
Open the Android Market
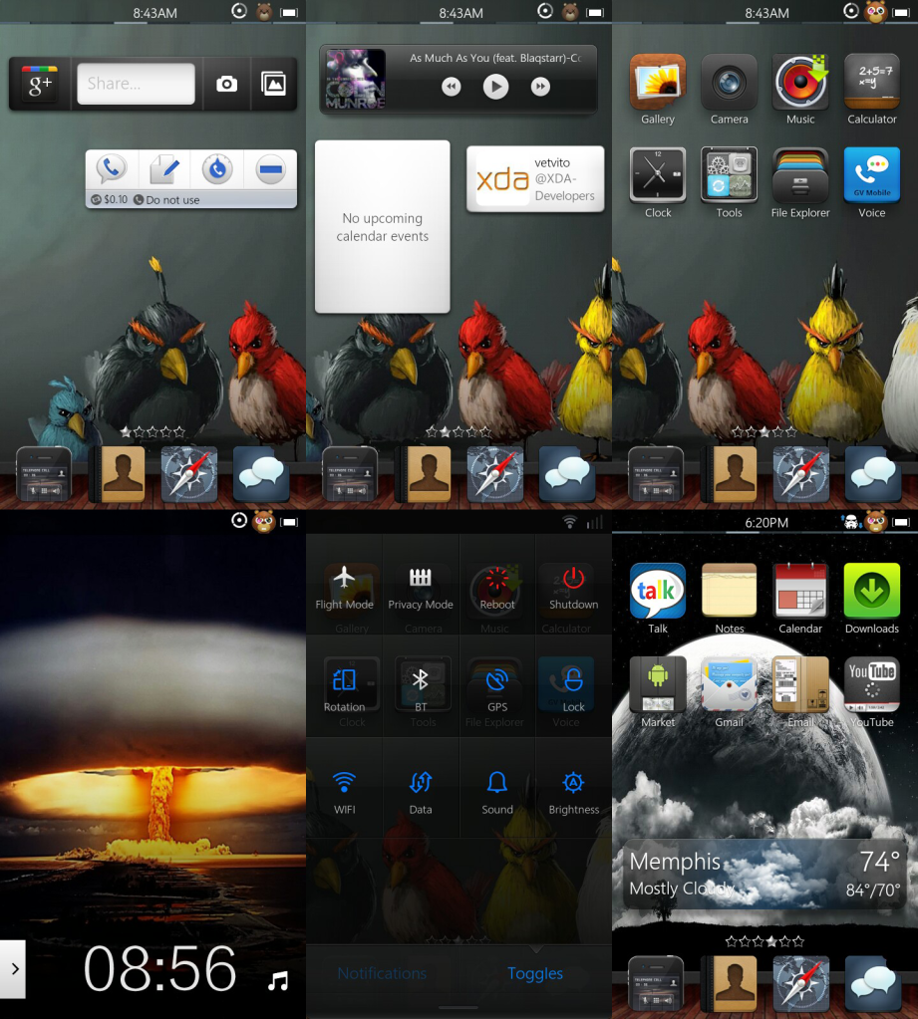click(x=657, y=685)
